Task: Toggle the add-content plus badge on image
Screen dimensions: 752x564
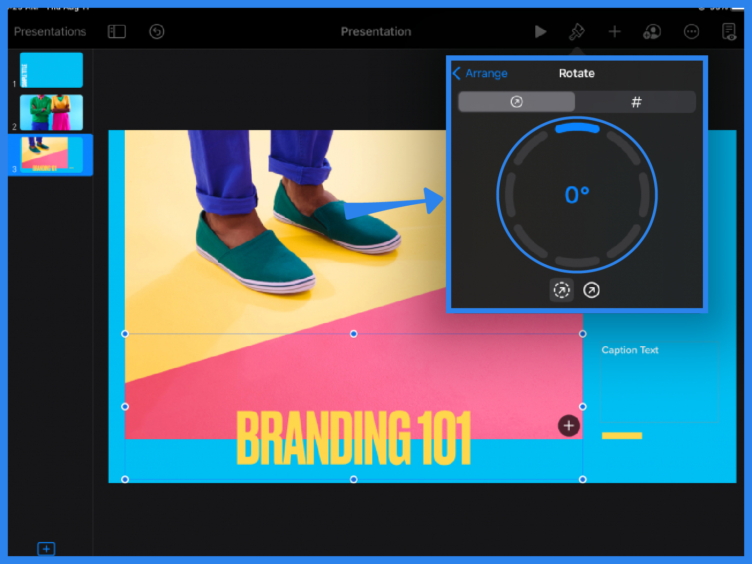Action: (x=569, y=426)
